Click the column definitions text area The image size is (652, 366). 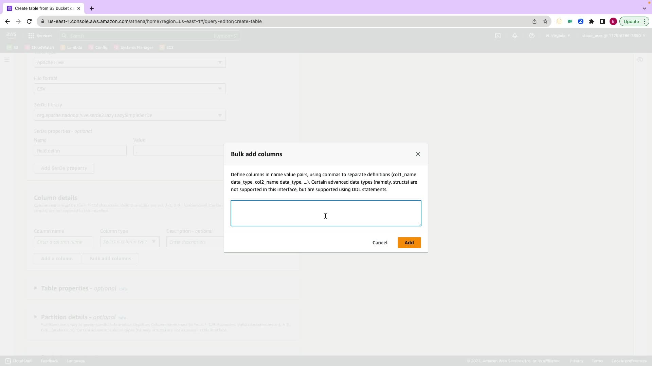(x=325, y=213)
